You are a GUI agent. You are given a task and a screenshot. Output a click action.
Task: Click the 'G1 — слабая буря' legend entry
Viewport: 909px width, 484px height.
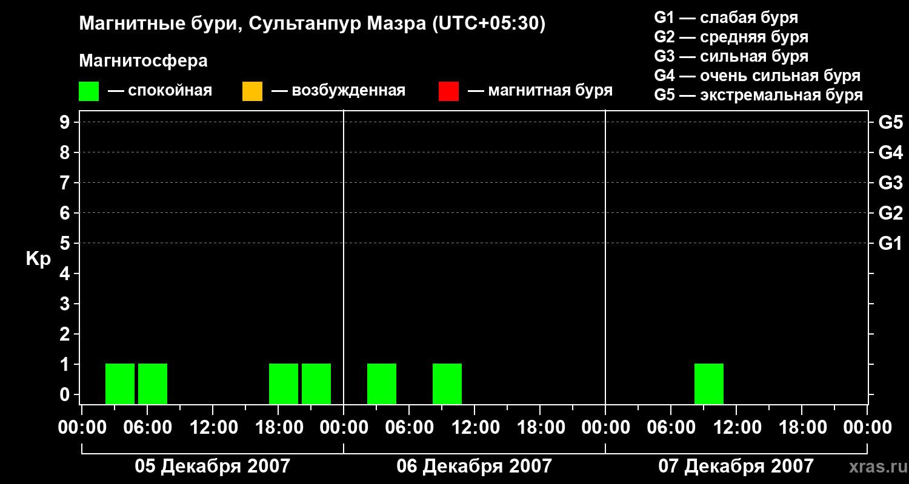[726, 18]
